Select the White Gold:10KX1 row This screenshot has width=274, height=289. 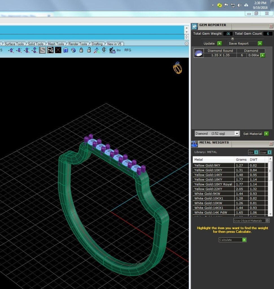pos(230,198)
